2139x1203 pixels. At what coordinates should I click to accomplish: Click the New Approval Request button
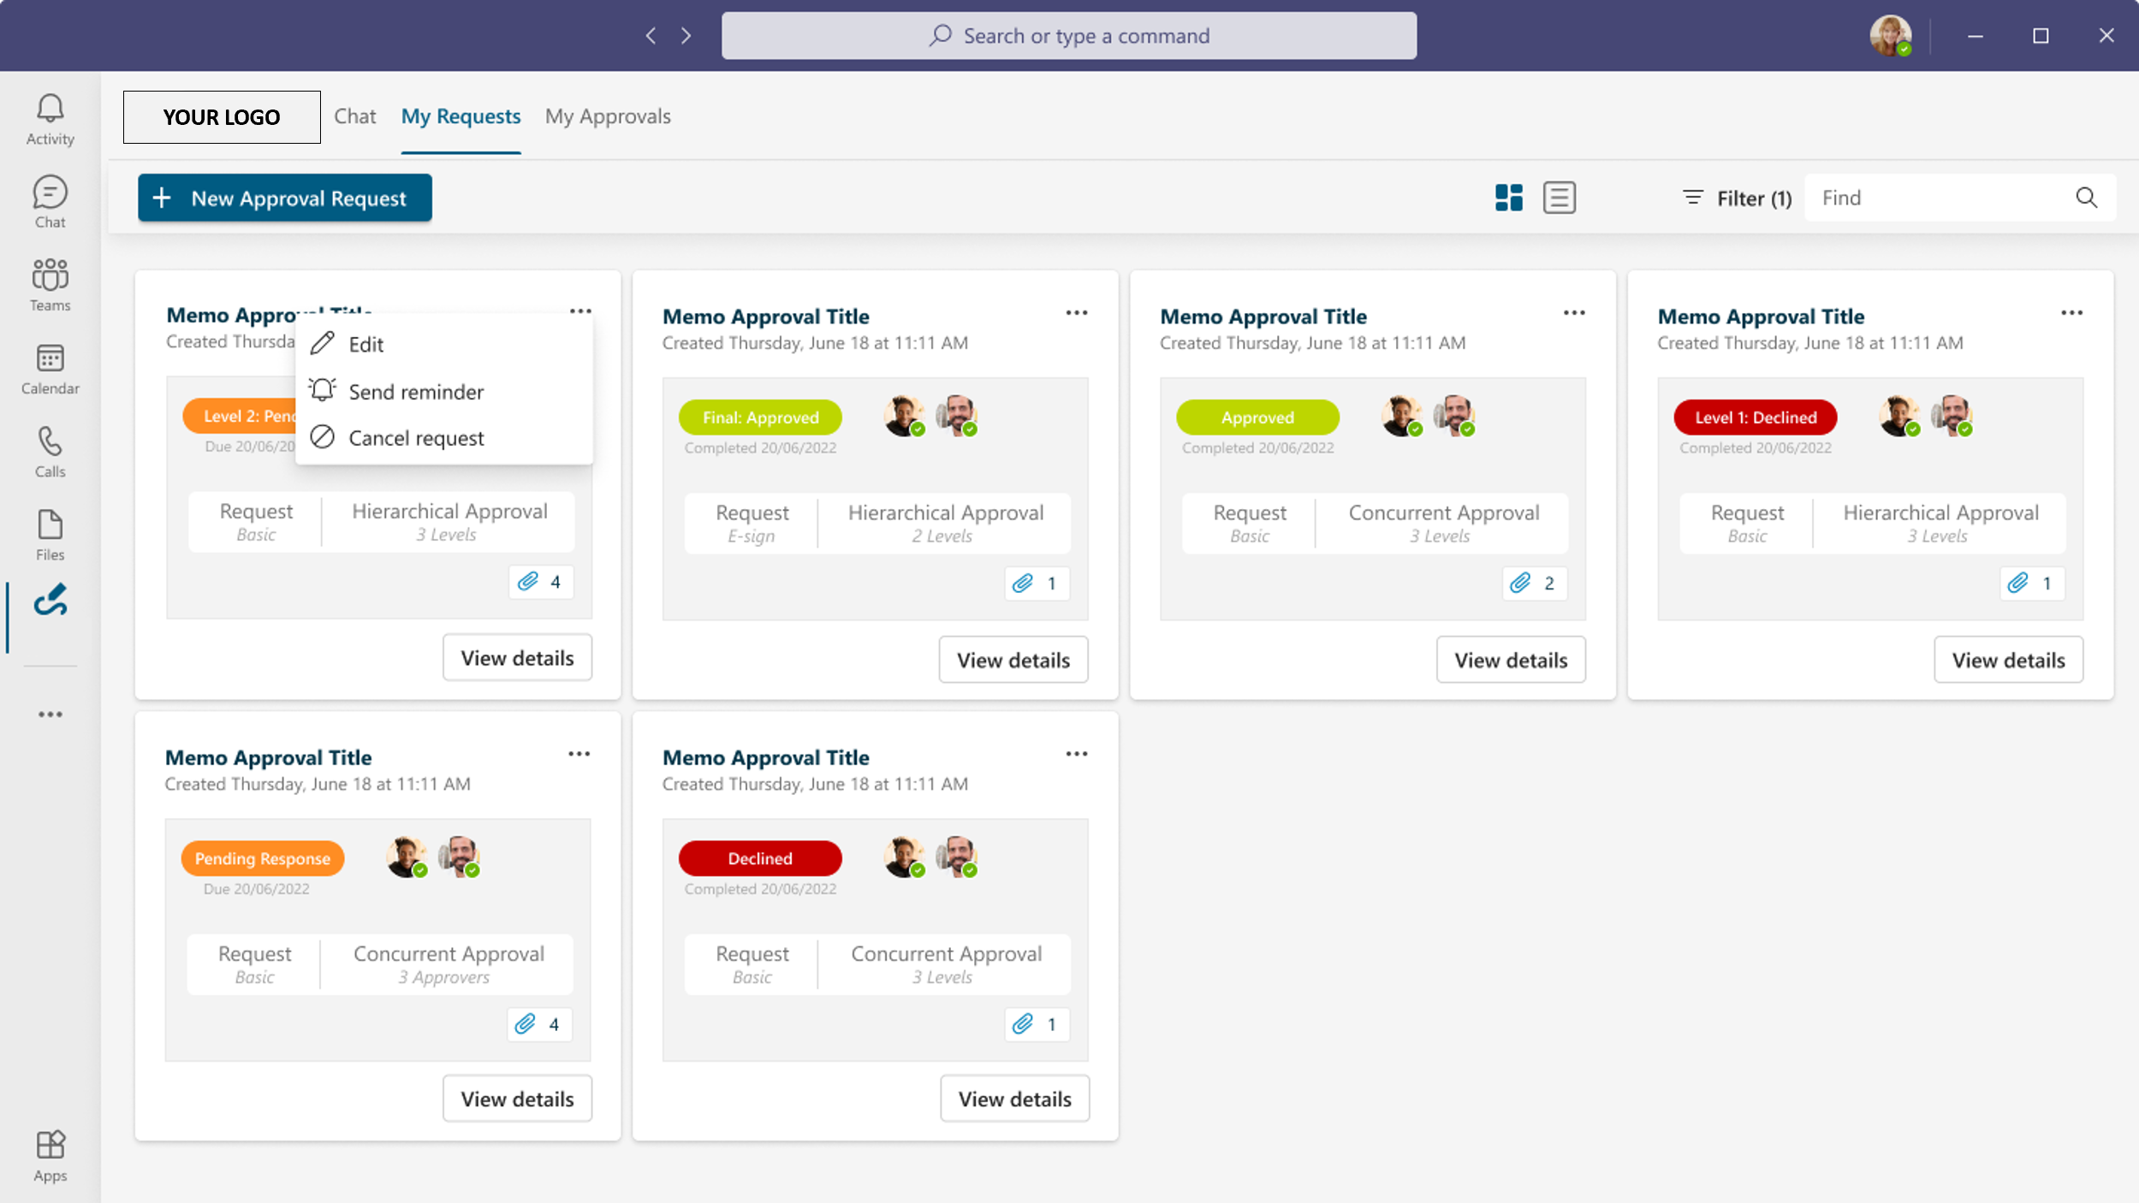[285, 198]
